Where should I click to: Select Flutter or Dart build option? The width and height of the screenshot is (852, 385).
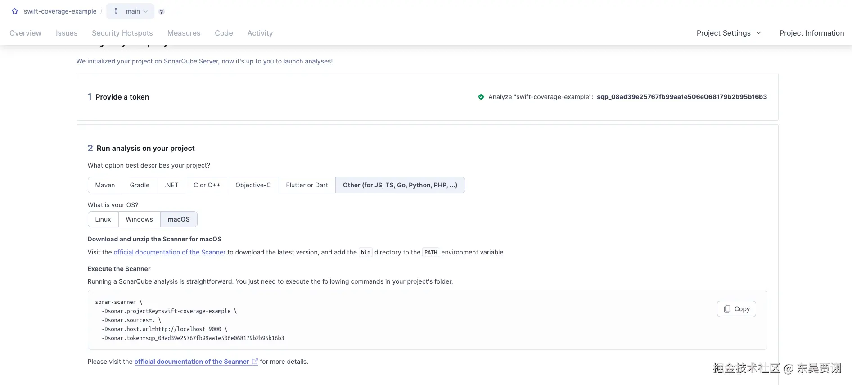[307, 185]
